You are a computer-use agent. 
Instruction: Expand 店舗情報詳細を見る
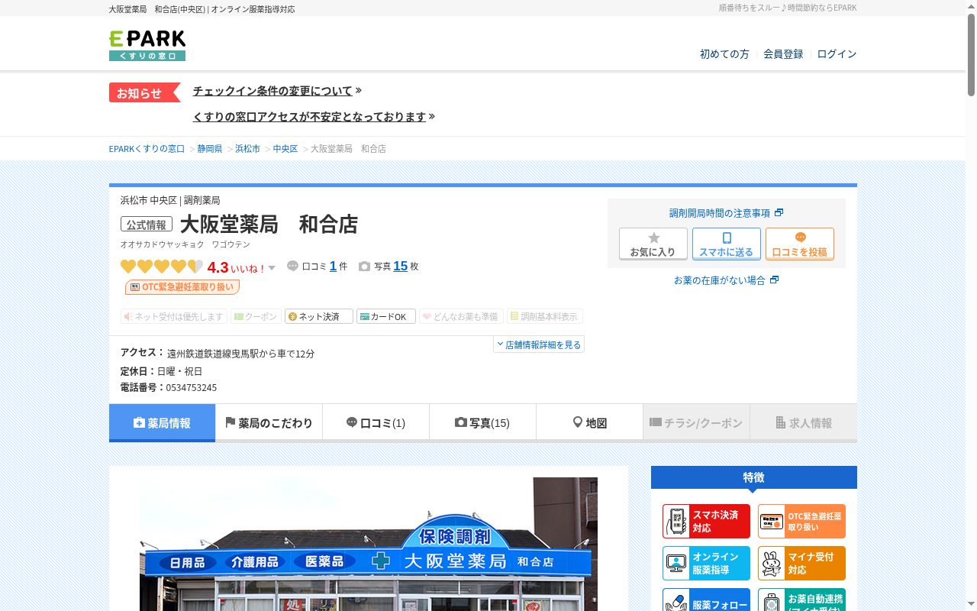[x=539, y=344]
